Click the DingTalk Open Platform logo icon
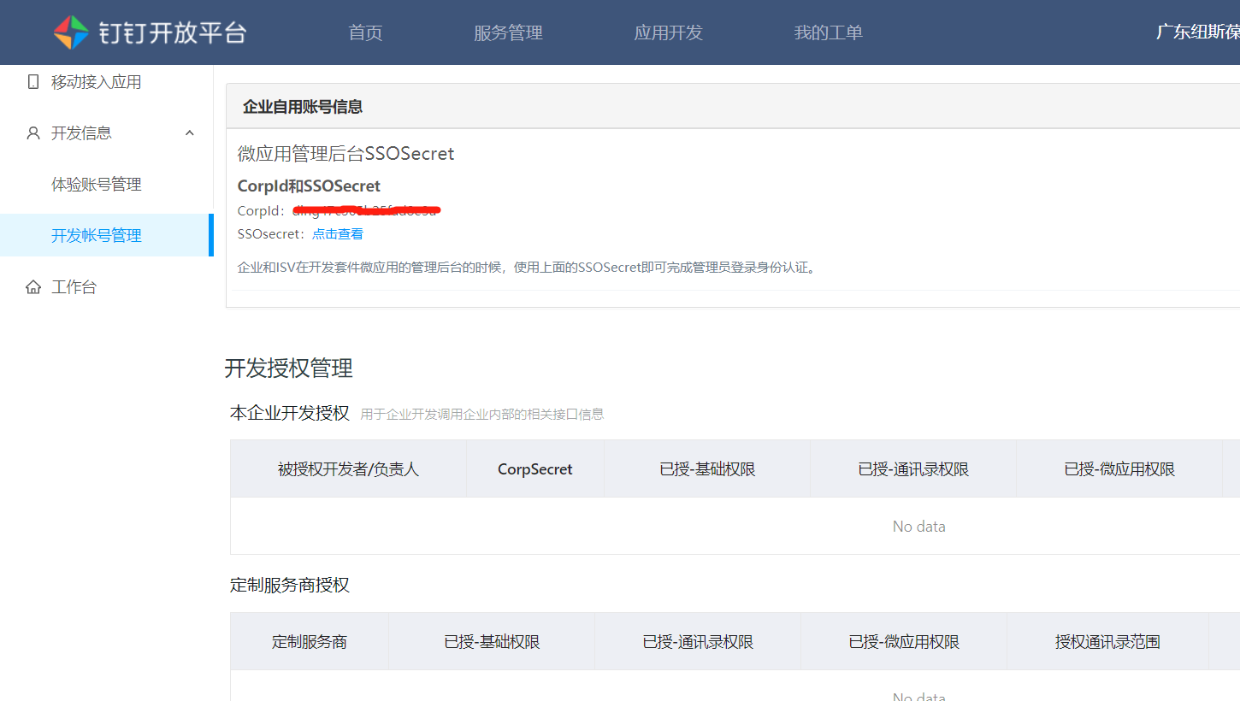 coord(71,32)
